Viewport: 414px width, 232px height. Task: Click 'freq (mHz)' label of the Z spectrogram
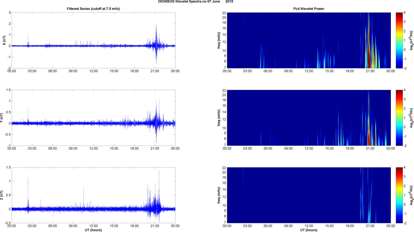219,195
